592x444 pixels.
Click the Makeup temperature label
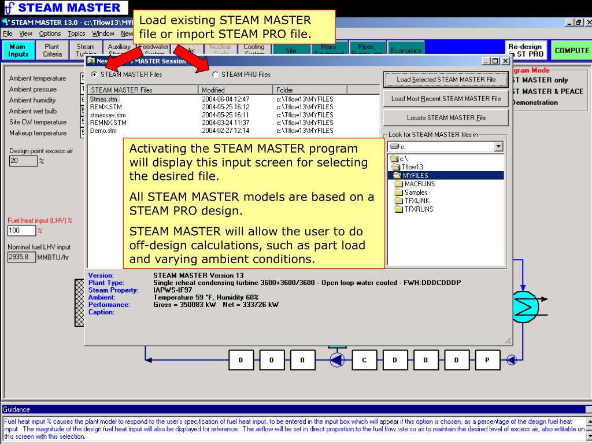click(x=38, y=133)
